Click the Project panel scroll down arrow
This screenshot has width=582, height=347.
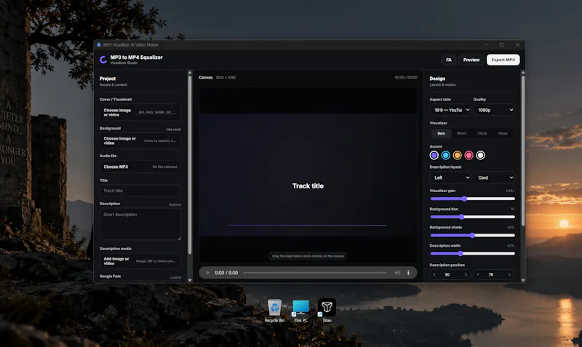[x=190, y=280]
